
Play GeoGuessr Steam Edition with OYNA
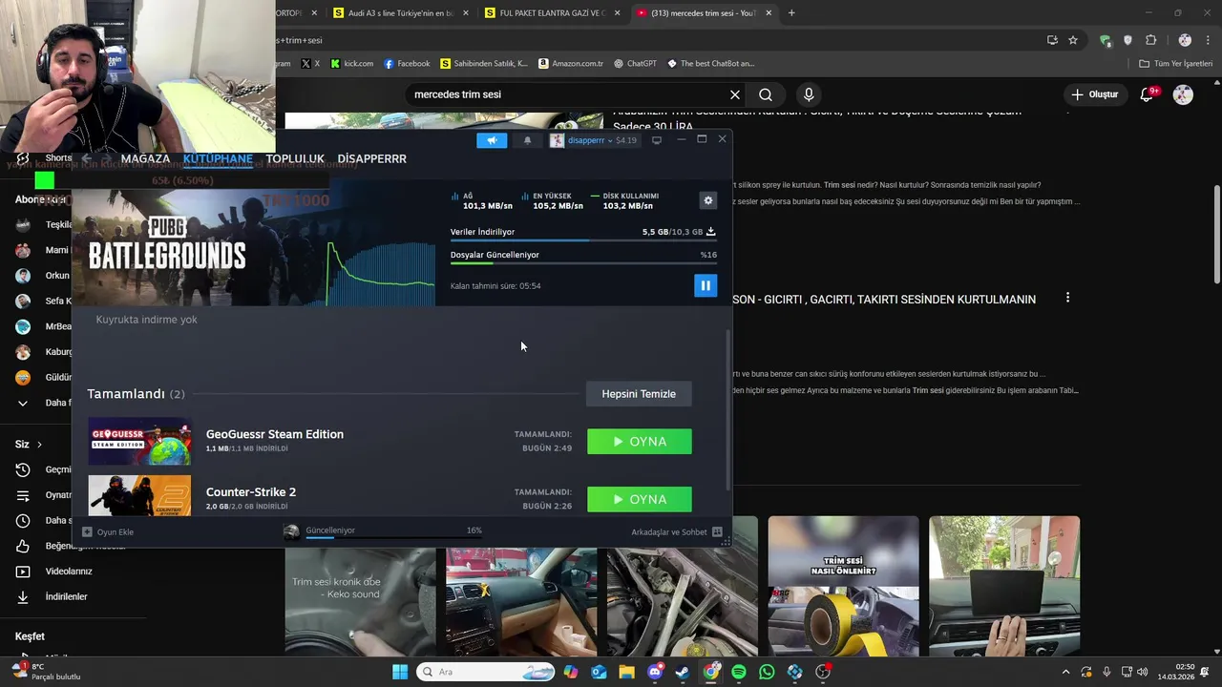[640, 442]
